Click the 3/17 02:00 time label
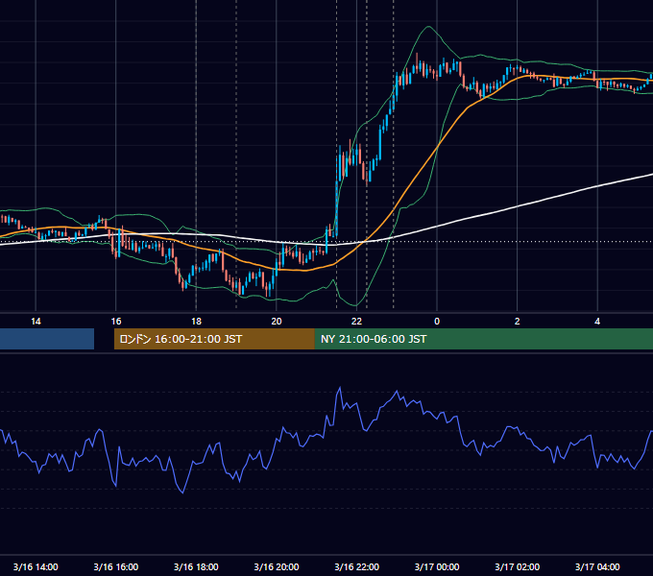This screenshot has width=653, height=576. click(518, 566)
